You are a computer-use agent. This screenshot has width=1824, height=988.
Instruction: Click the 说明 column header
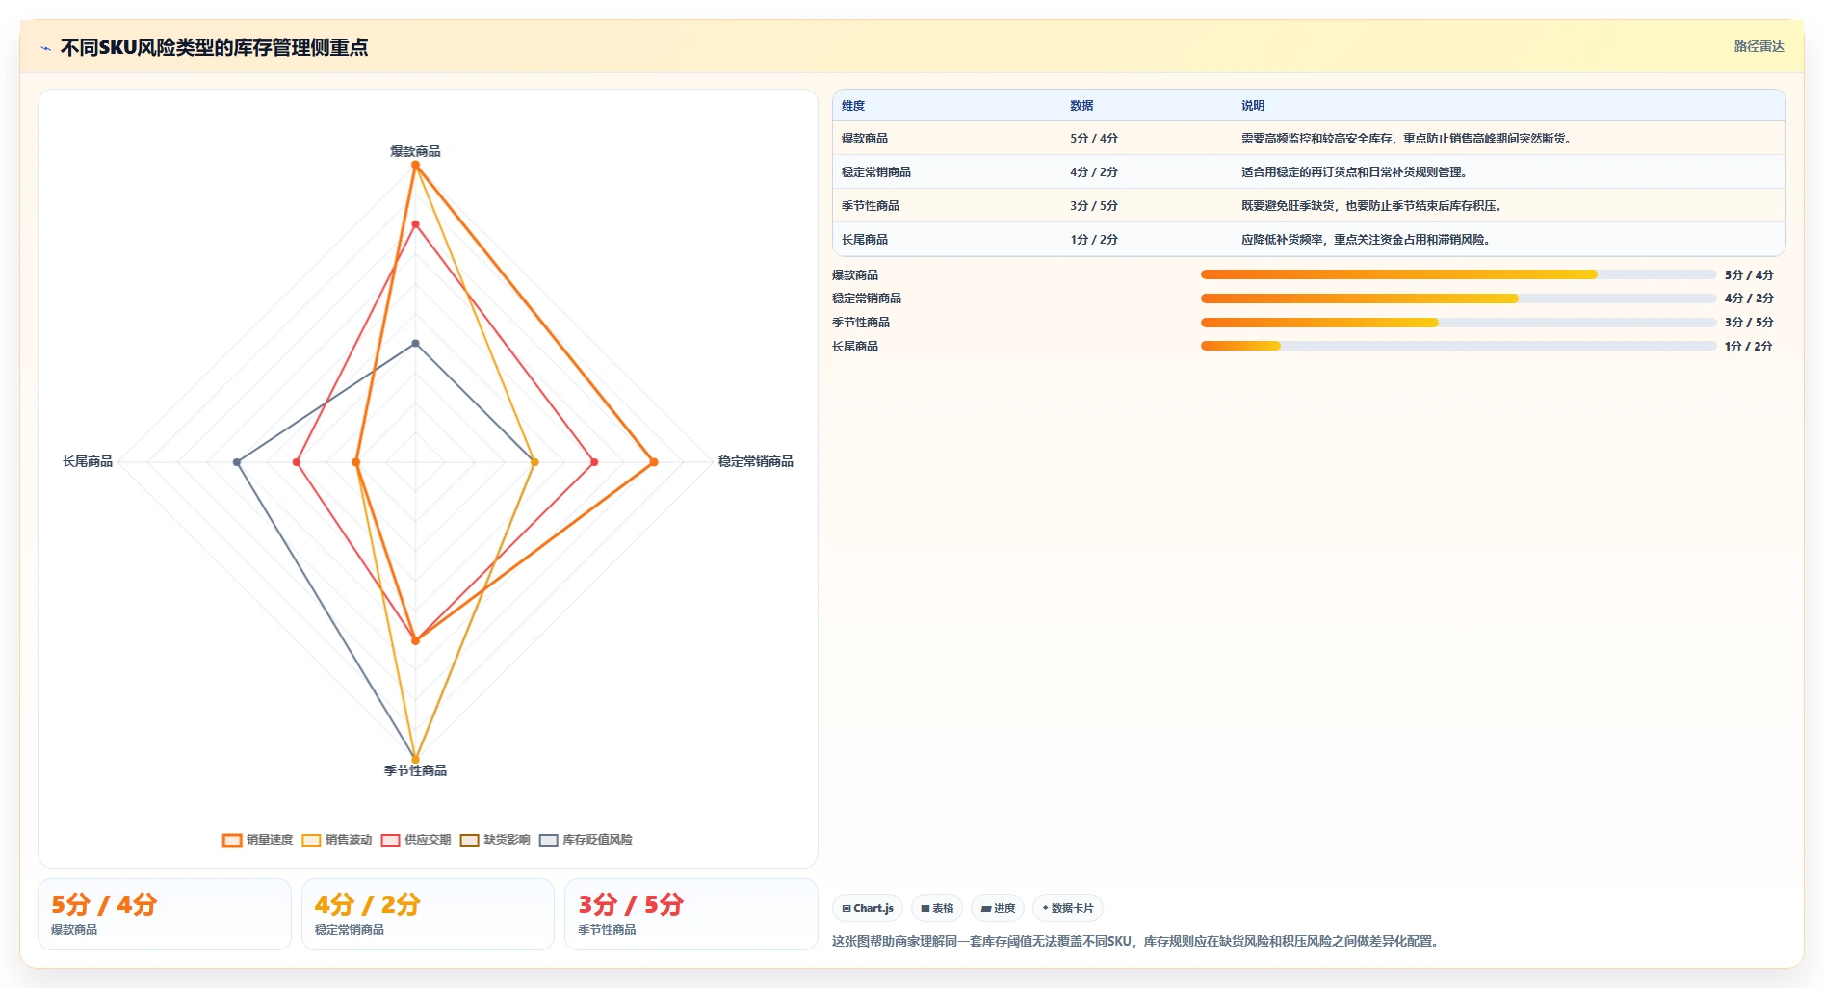click(1253, 106)
